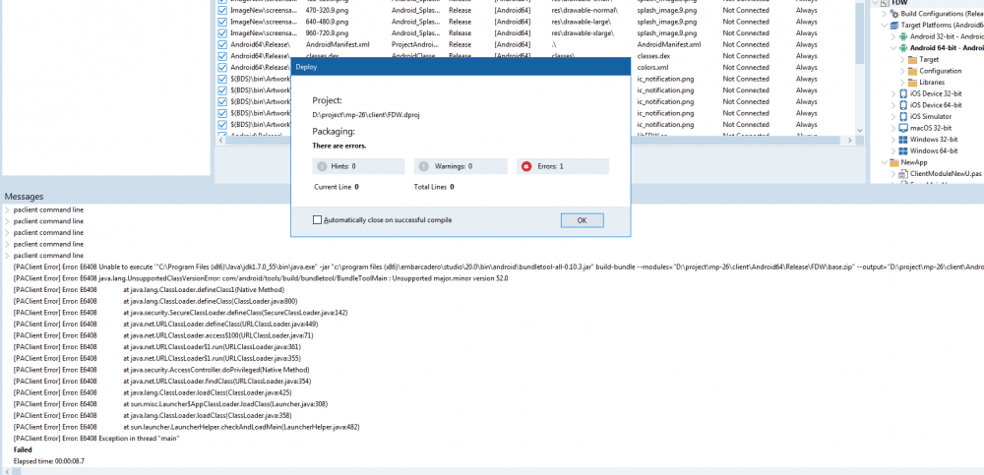Click the Messages pane's left scroll arrow

6,471
